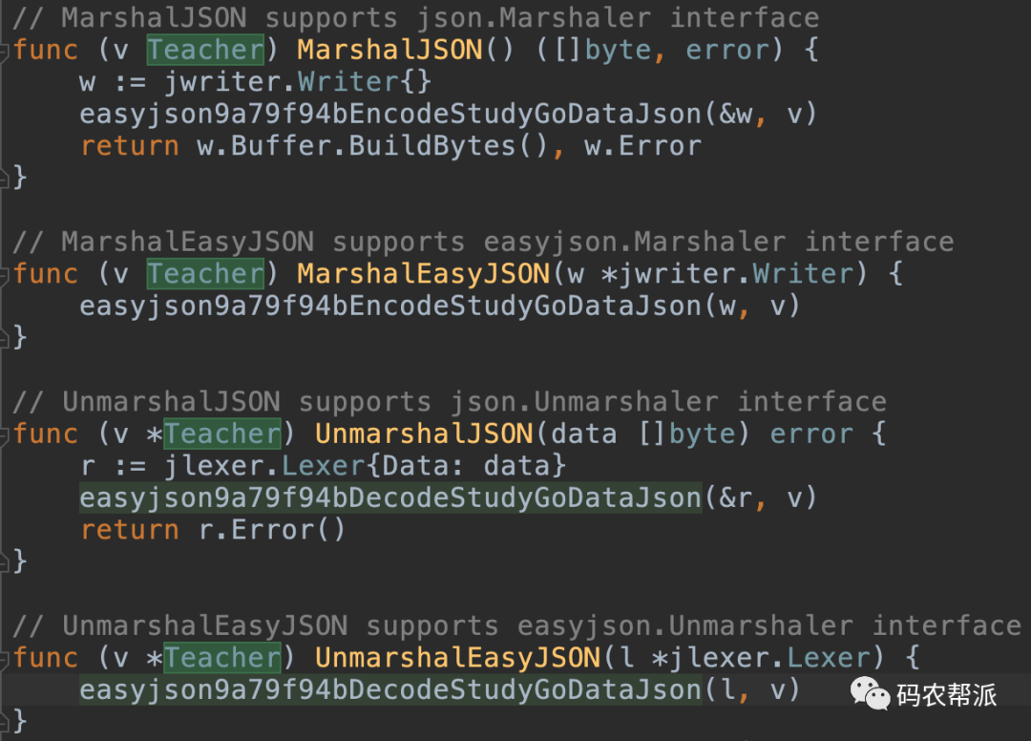This screenshot has width=1031, height=741.
Task: Click the parameter 'l *jlexer.Lexer' in UnmarshalEasyJSON
Action: click(x=745, y=658)
